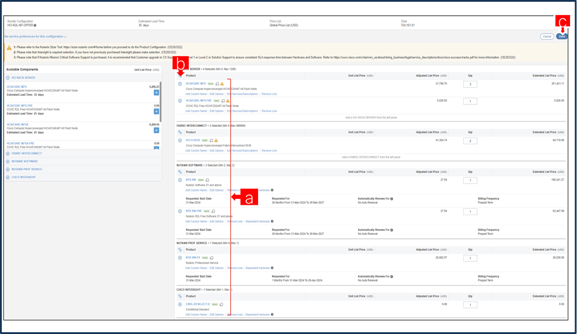Expand the NUTANIX PROF SERVICE component group
Screen dimensions: 577x334
(x=8, y=170)
